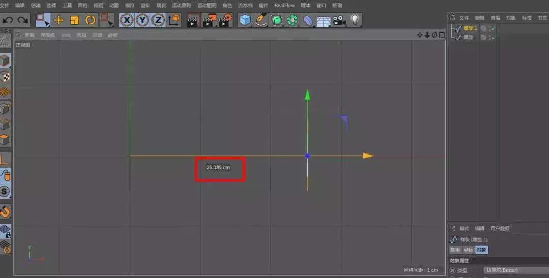The height and width of the screenshot is (278, 549).
Task: Select the 螺旋 object in object manager
Action: [x=468, y=37]
